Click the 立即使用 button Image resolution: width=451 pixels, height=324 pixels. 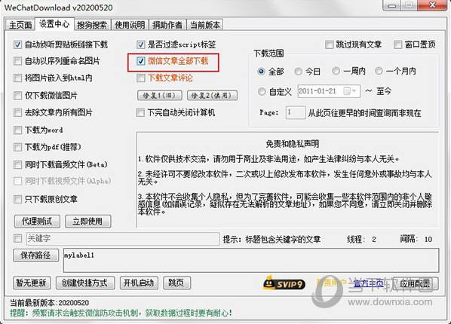click(88, 221)
